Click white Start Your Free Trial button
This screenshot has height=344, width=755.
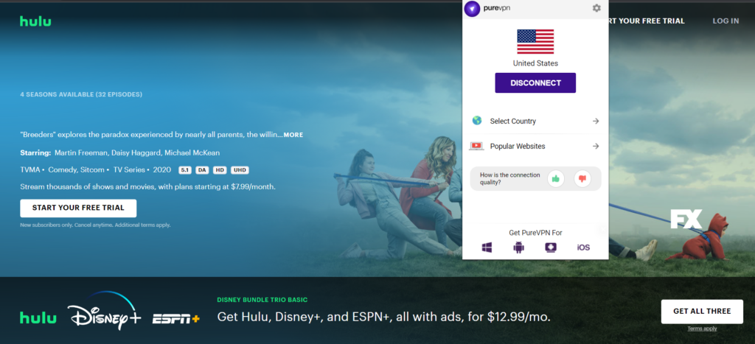(78, 208)
